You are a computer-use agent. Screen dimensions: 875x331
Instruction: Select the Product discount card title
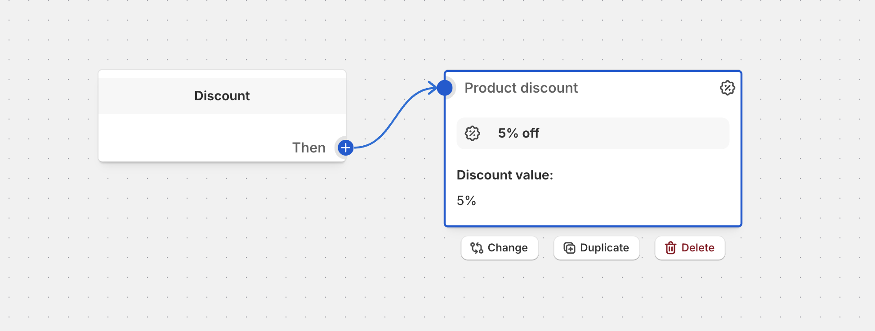521,88
